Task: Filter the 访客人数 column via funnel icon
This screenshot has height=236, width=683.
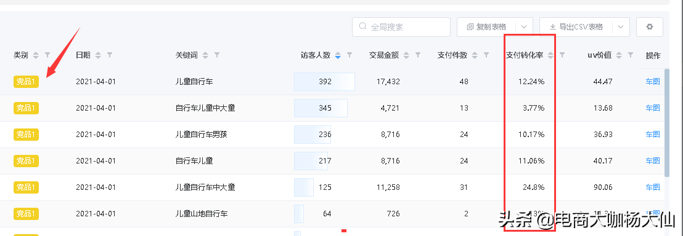Action: (x=350, y=55)
